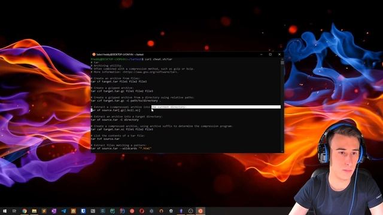Screen dimensions: 383x215
Task: Open Sublime Text from the taskbar
Action: 44,211
